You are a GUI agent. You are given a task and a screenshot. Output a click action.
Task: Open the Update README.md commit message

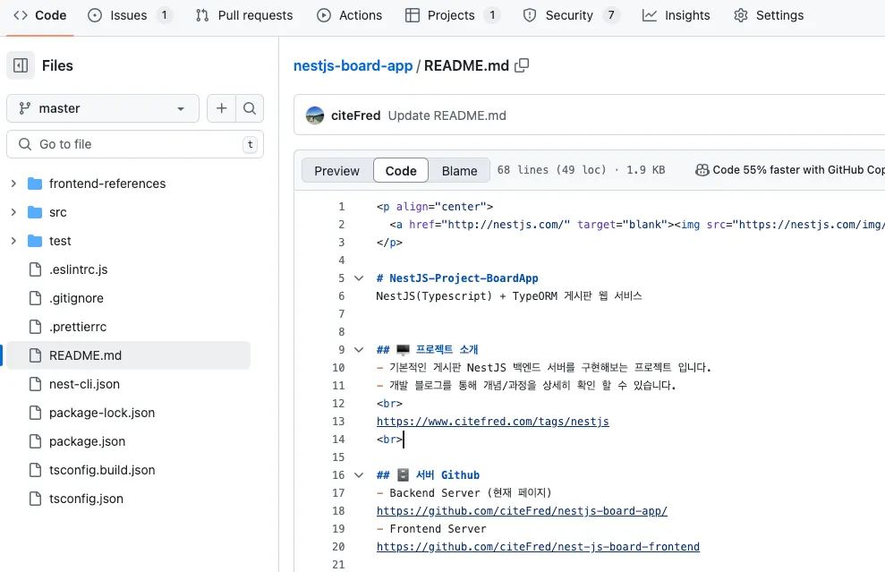pyautogui.click(x=447, y=115)
